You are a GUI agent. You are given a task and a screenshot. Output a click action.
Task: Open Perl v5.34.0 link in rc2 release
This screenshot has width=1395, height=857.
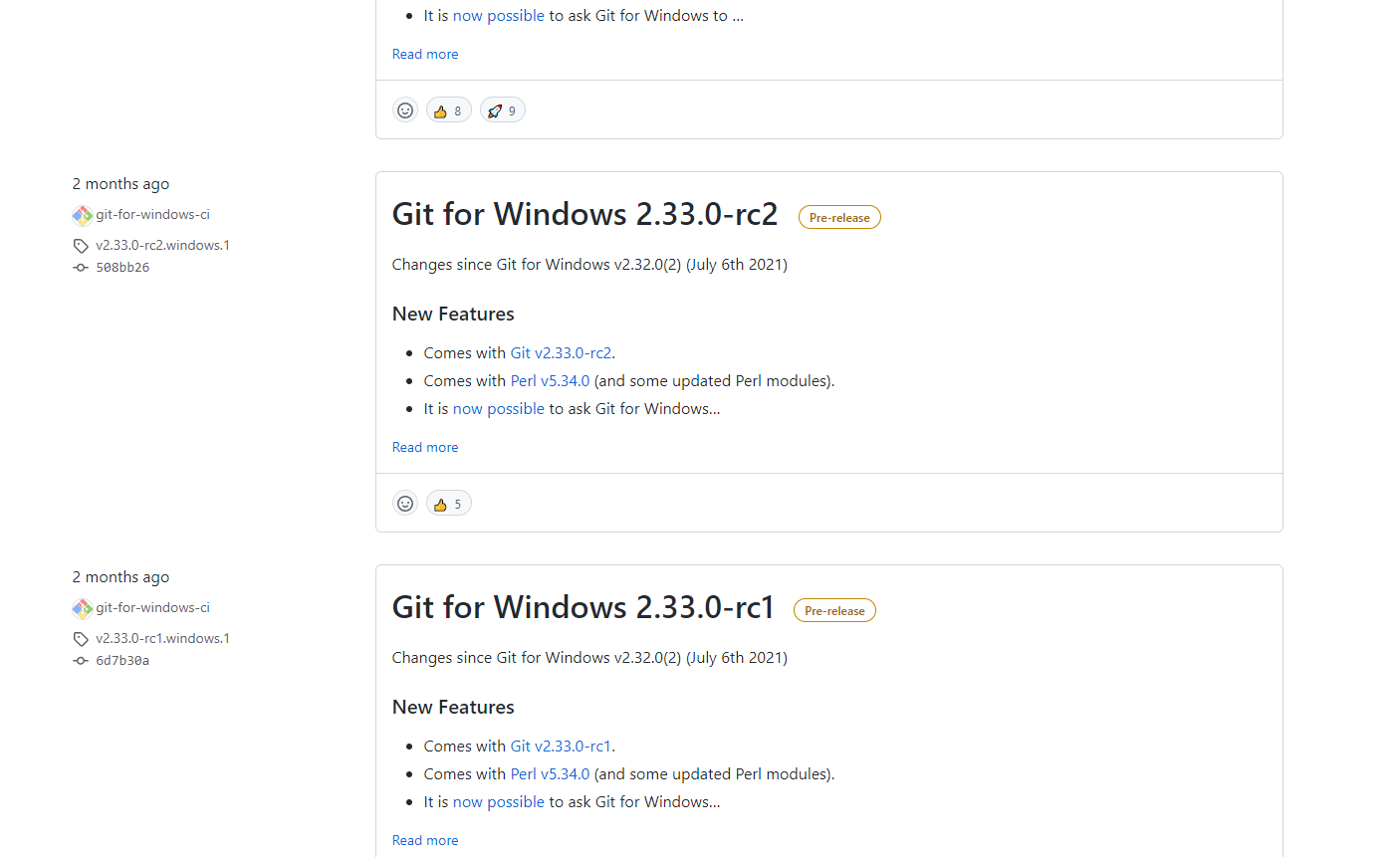click(x=550, y=380)
